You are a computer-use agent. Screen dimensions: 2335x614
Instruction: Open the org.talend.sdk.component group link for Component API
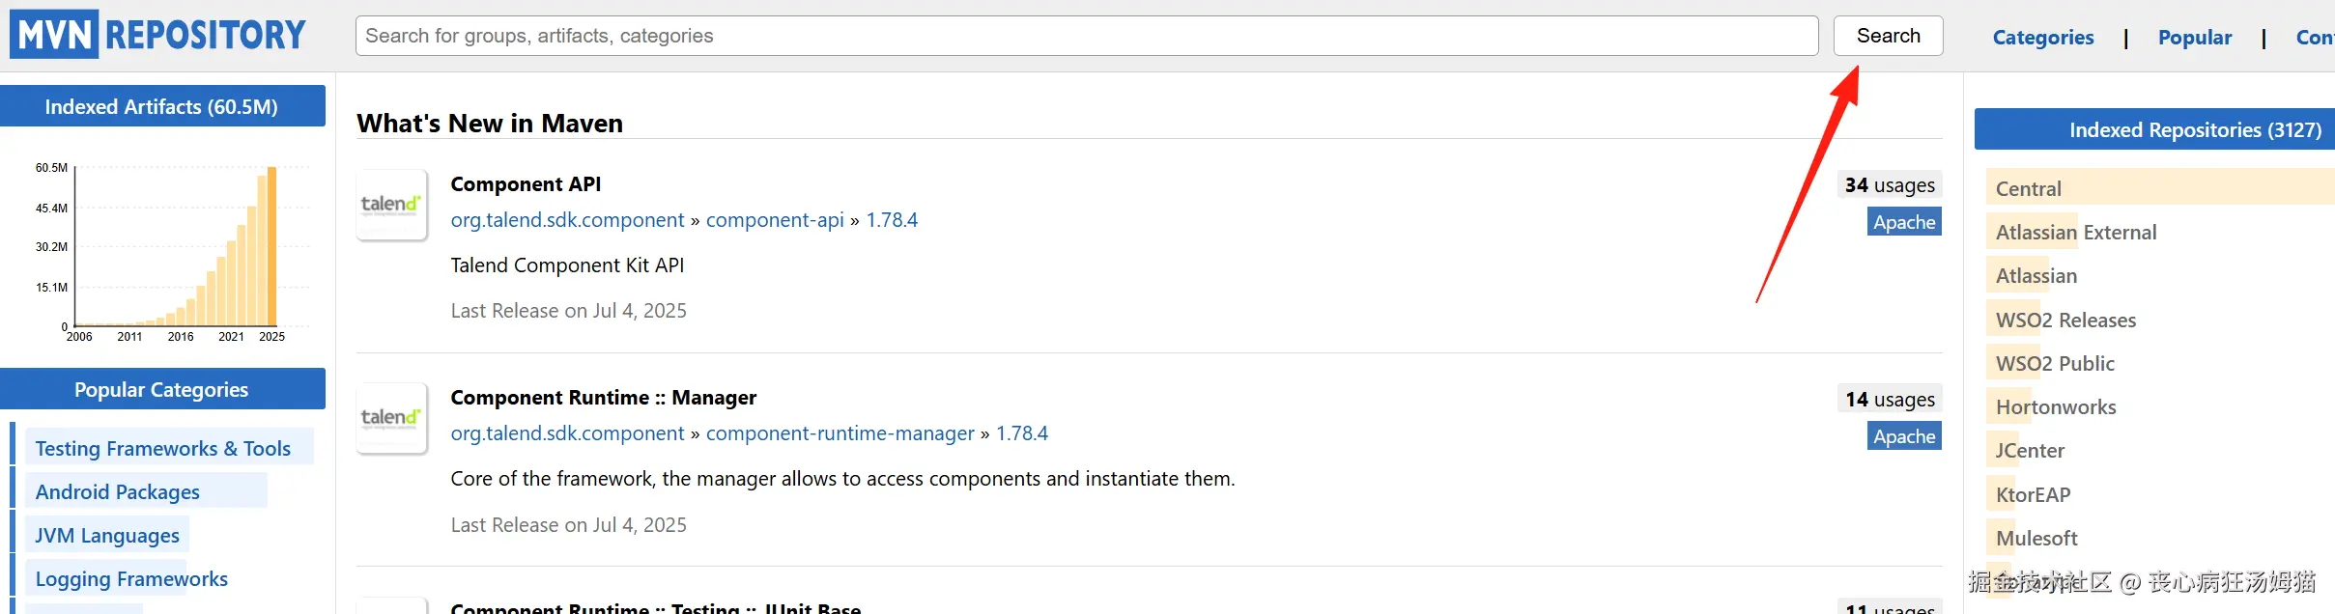567,220
